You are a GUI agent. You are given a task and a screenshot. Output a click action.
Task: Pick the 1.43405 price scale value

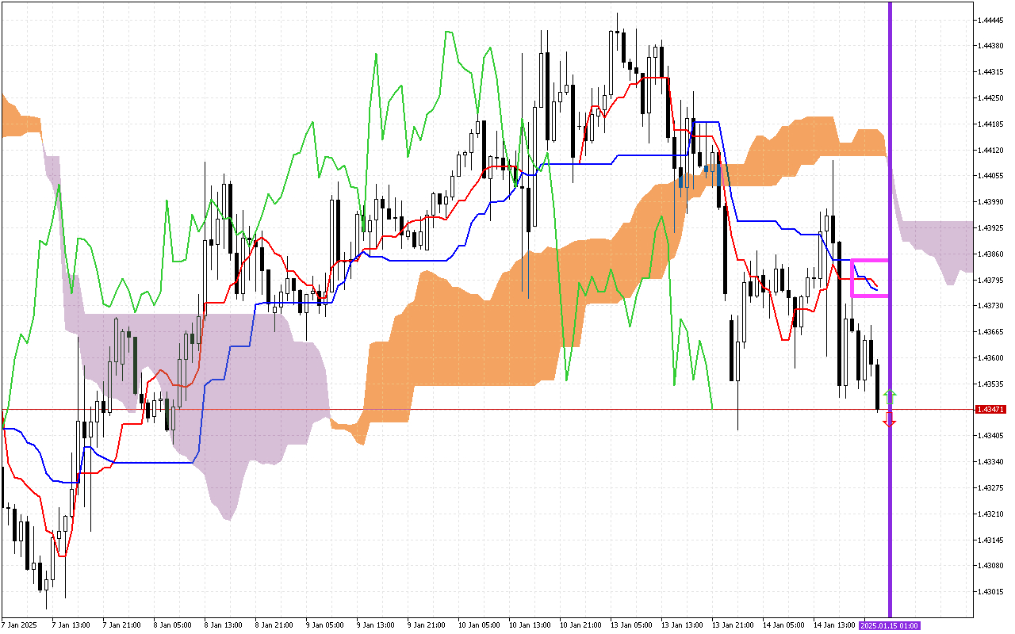(991, 436)
